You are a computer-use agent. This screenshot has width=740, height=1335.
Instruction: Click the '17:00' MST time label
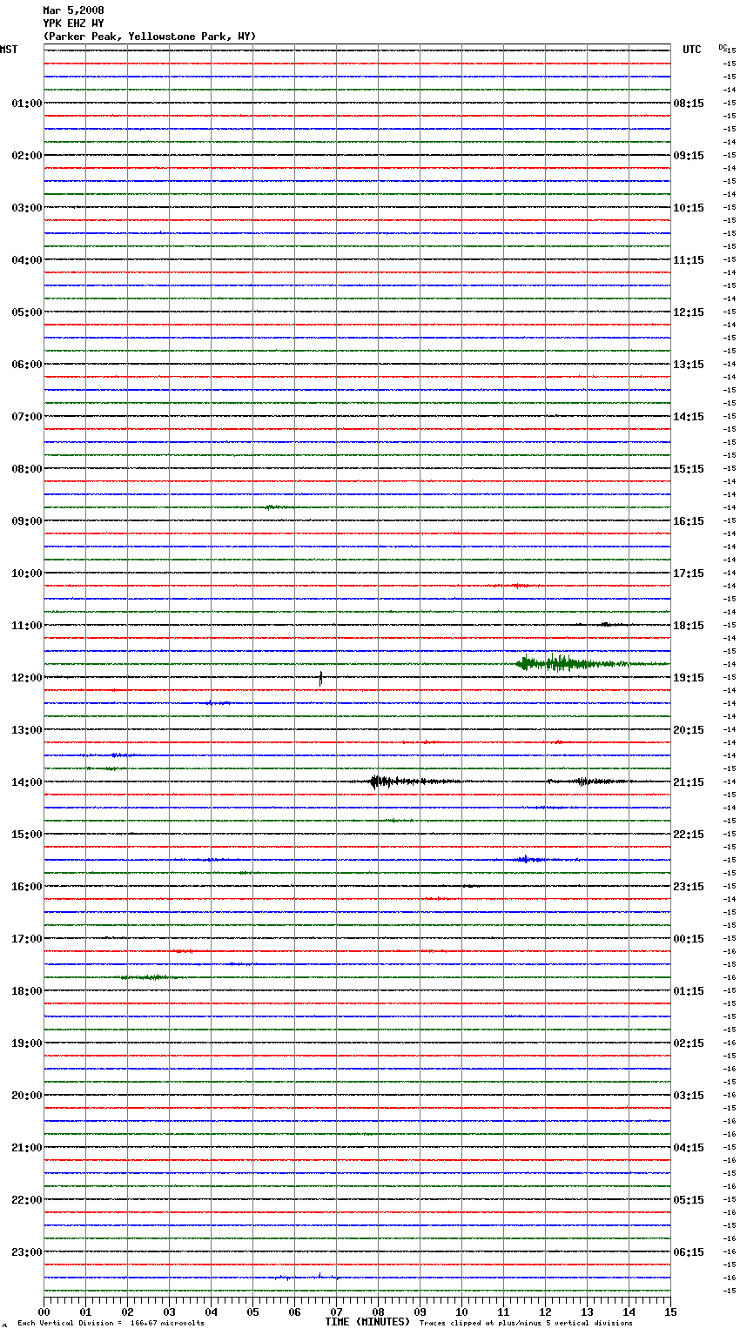pos(27,939)
